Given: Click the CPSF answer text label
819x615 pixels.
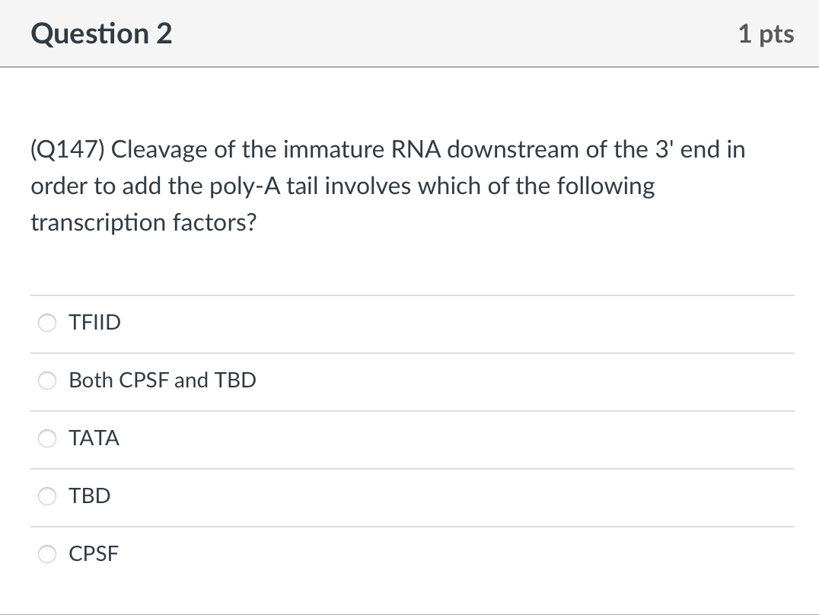Looking at the screenshot, I should pos(94,554).
